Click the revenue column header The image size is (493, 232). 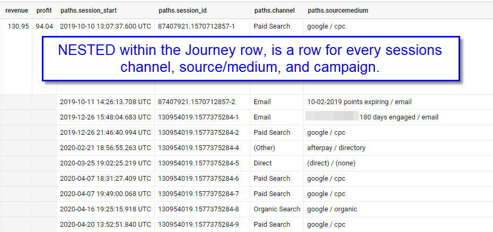point(16,11)
